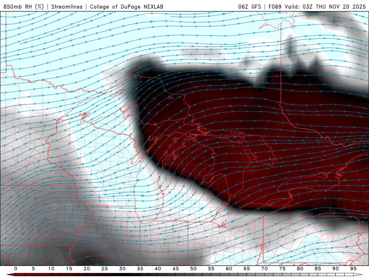Screen dimensions: 369x277
Task: Click the 'F069' forecast hour label
Action: pyautogui.click(x=275, y=6)
